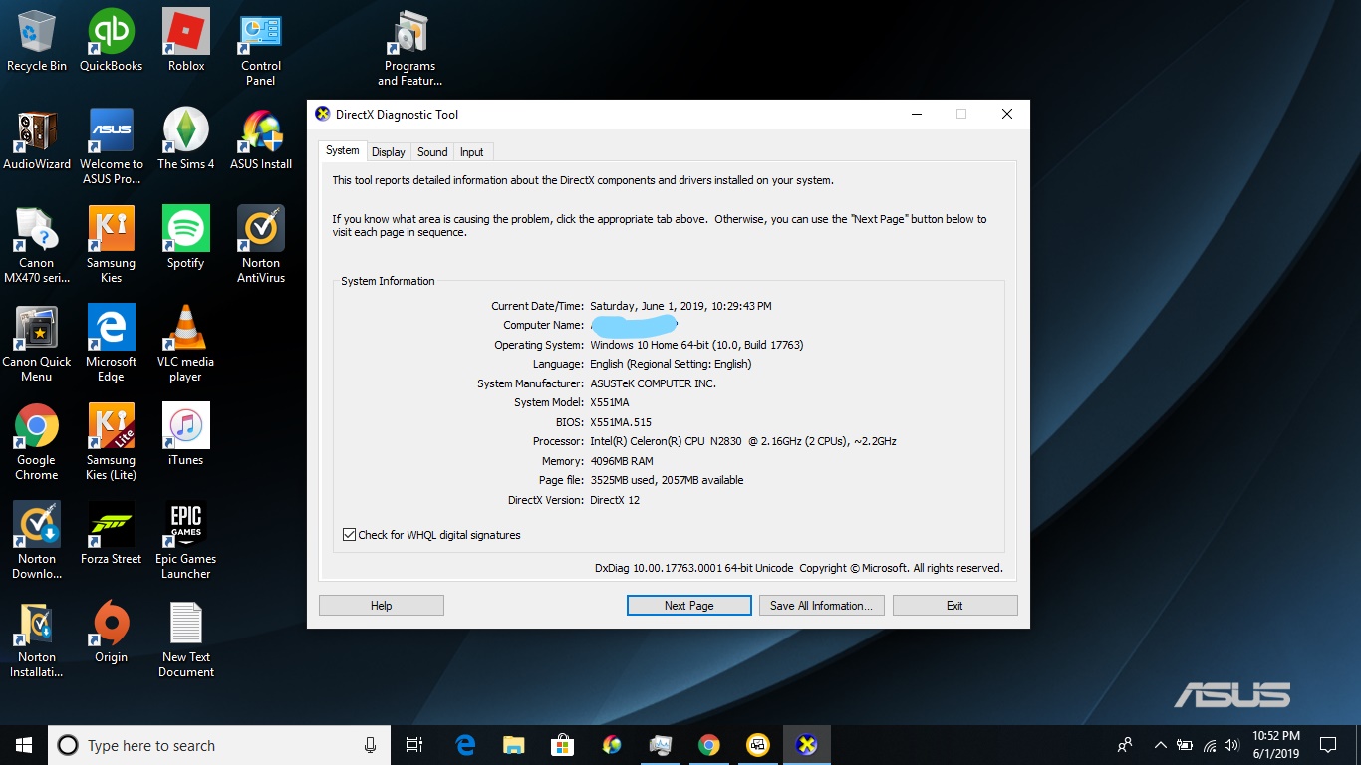Open the People icon in system tray
1361x765 pixels.
coord(1125,745)
